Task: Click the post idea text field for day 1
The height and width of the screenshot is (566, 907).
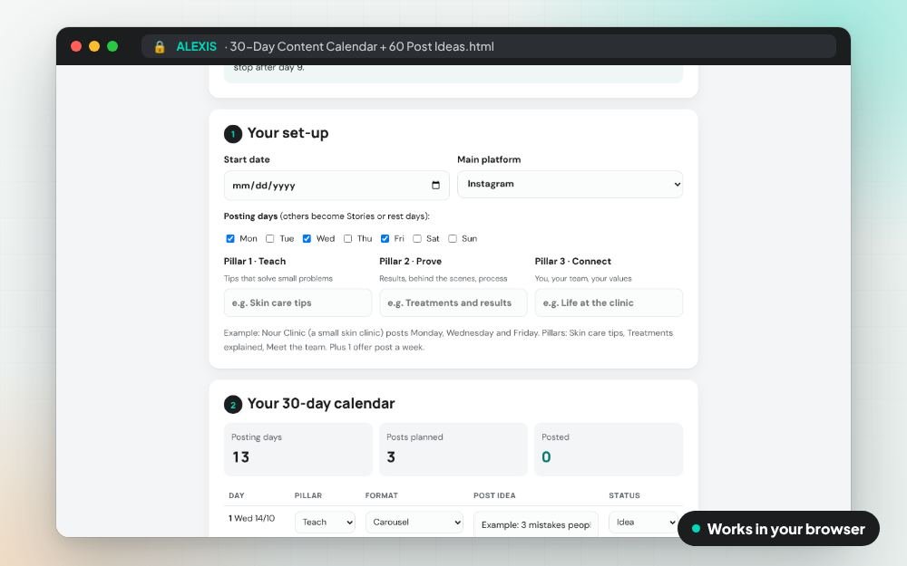Action: pyautogui.click(x=536, y=524)
